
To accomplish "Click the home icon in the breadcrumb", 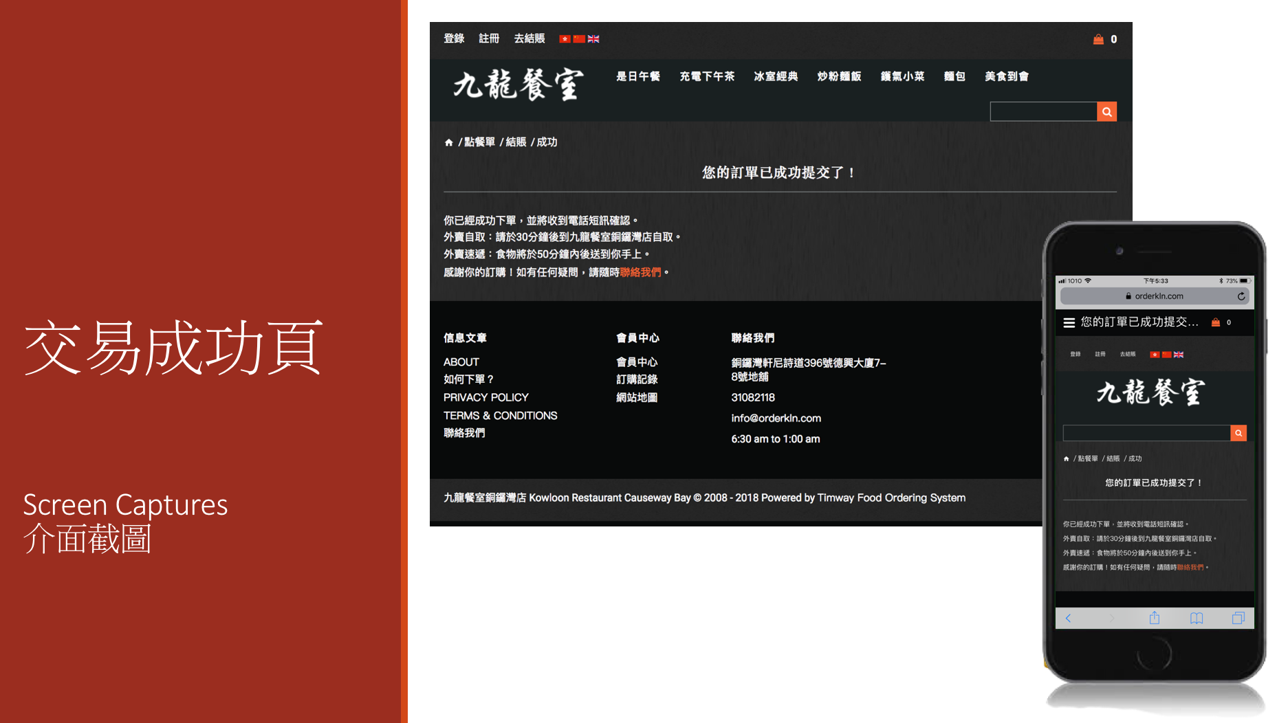I will [448, 142].
